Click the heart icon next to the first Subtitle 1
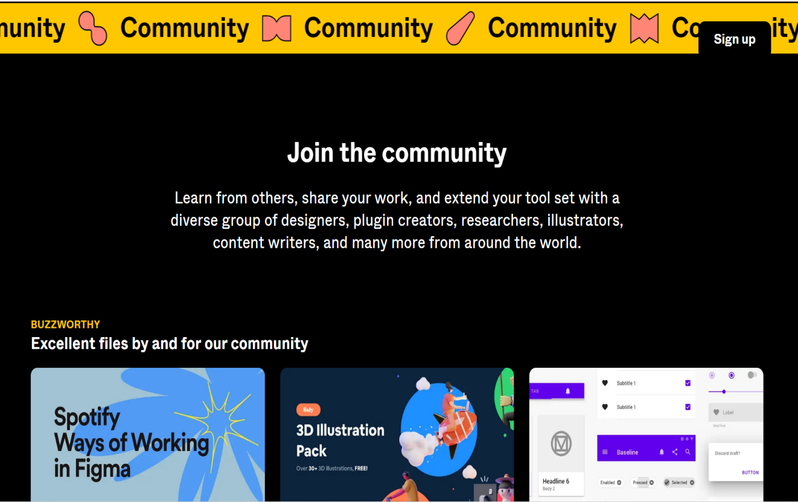 tap(605, 383)
